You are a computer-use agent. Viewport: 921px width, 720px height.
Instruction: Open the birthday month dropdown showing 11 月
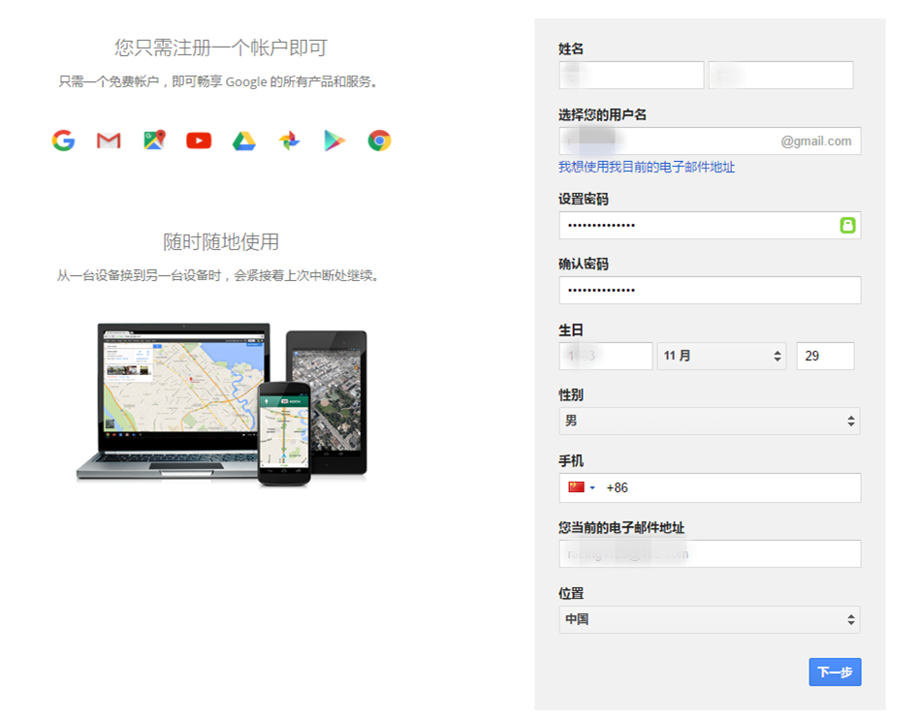[721, 356]
